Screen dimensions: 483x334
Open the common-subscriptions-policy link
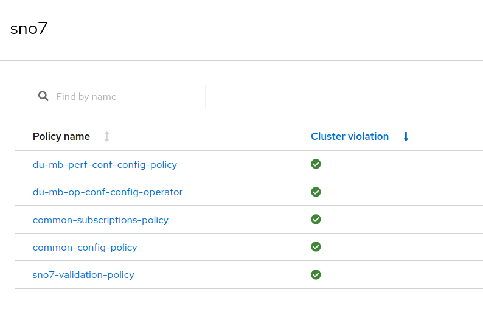(x=100, y=220)
